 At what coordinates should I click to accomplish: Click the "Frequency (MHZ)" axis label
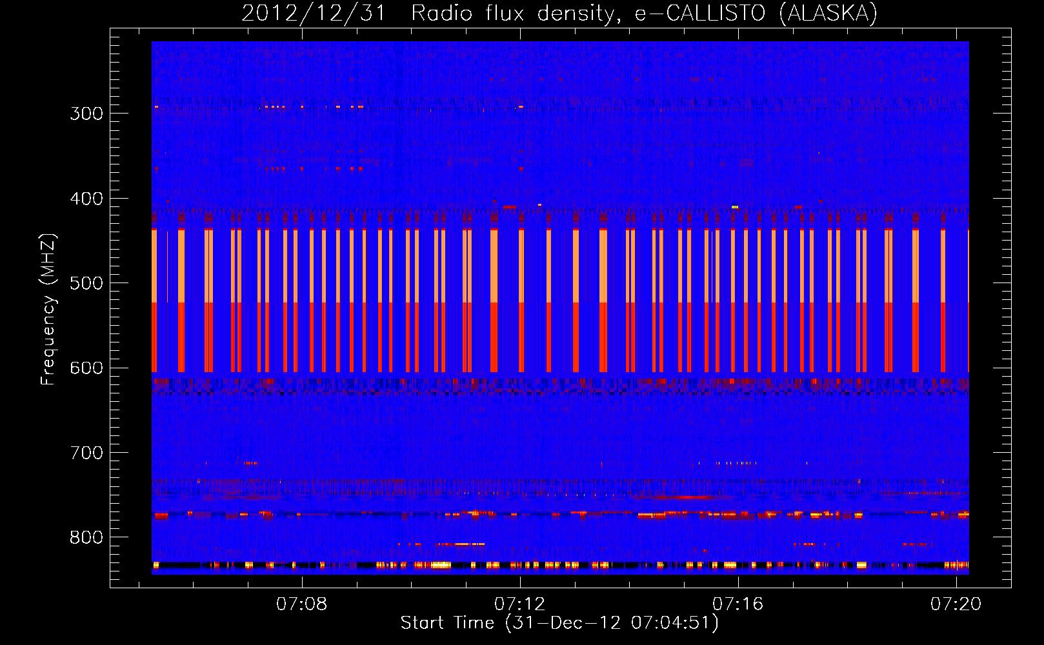[48, 309]
